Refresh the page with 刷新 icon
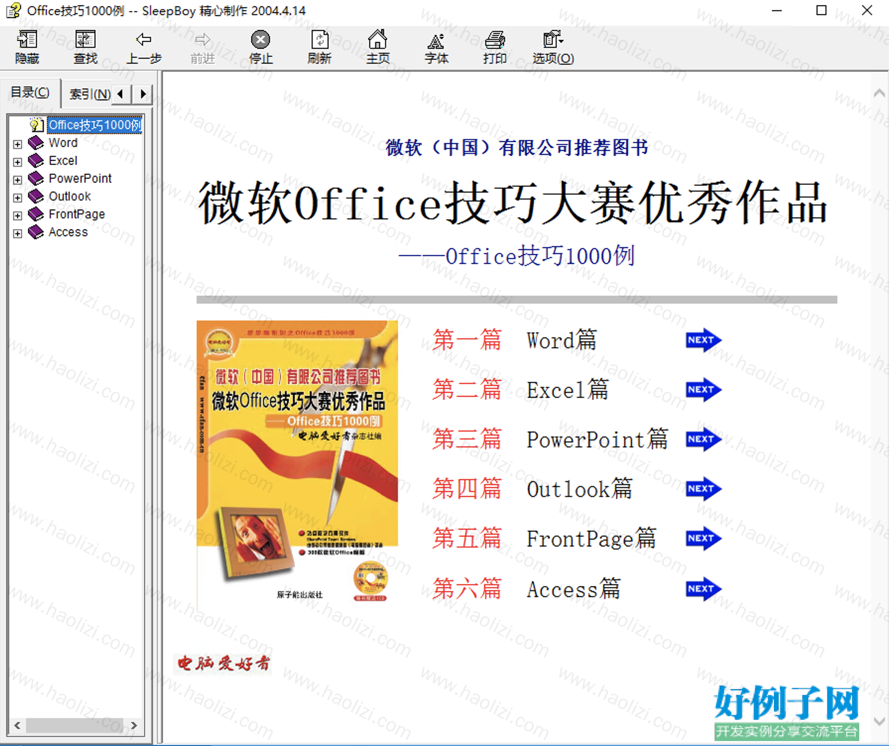889x746 pixels. [x=319, y=40]
